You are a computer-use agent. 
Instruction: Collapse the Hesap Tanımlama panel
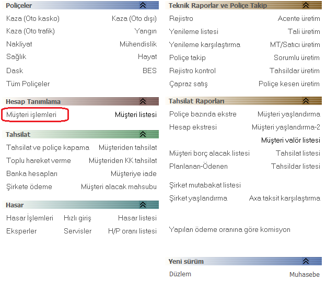[143, 101]
